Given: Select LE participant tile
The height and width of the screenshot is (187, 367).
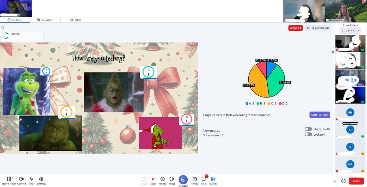Looking at the screenshot, I should click(x=350, y=147).
